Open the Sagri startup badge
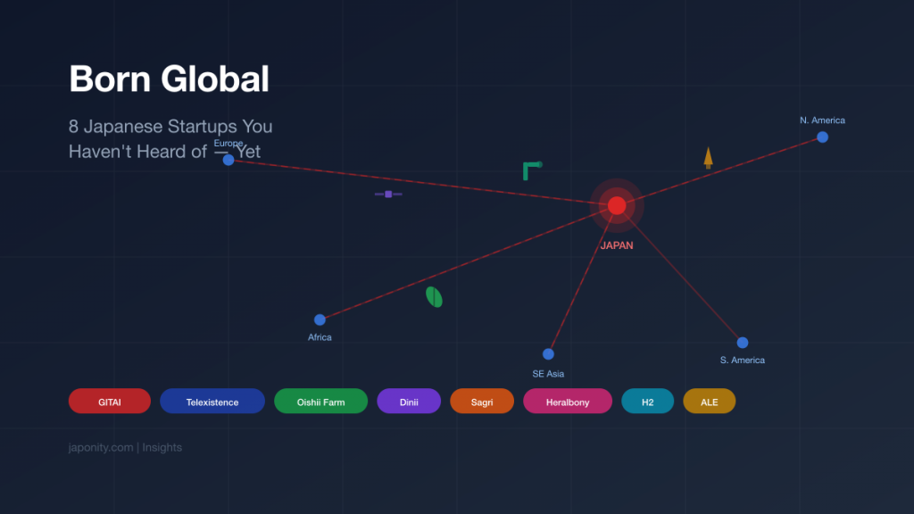Viewport: 914px width, 514px height. click(x=482, y=401)
